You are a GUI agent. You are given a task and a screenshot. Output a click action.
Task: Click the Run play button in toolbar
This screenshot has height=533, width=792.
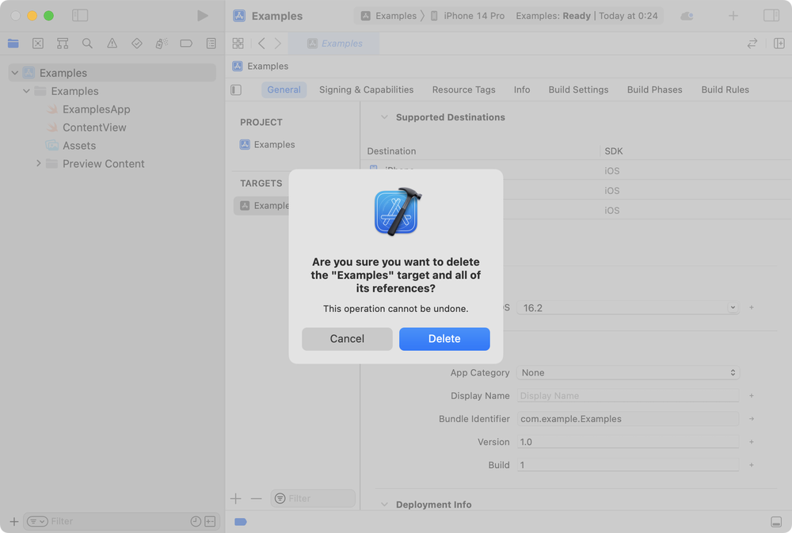[x=203, y=16]
